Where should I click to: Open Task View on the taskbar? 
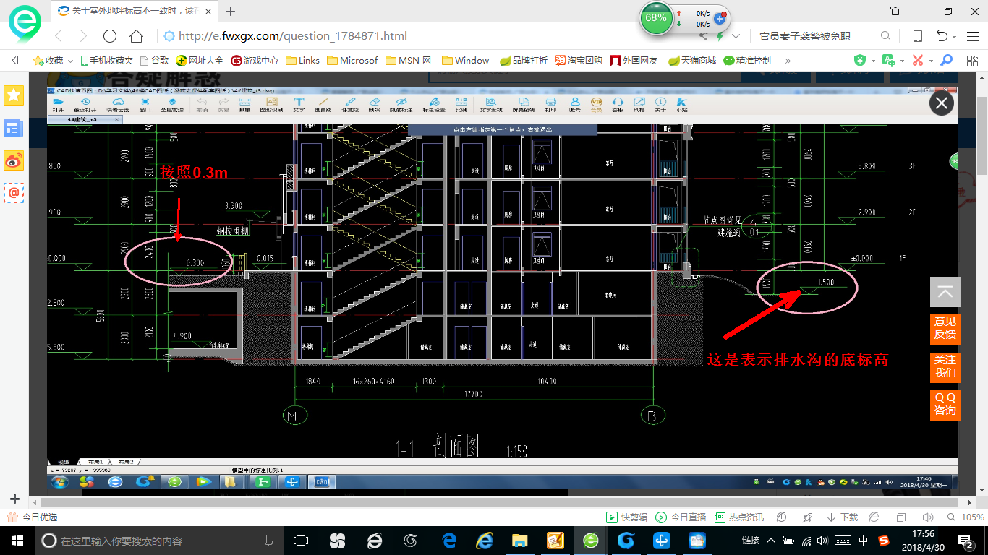tap(301, 541)
